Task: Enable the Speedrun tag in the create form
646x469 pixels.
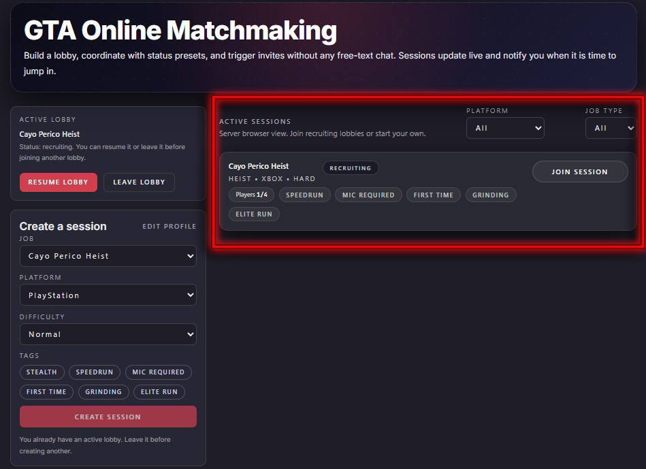Action: pos(95,372)
